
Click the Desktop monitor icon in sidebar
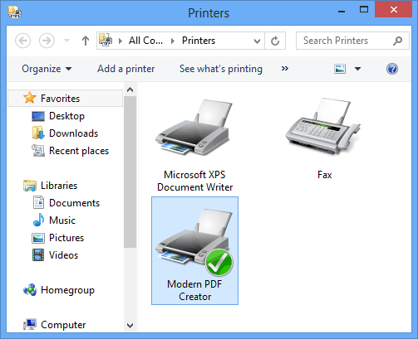(38, 116)
